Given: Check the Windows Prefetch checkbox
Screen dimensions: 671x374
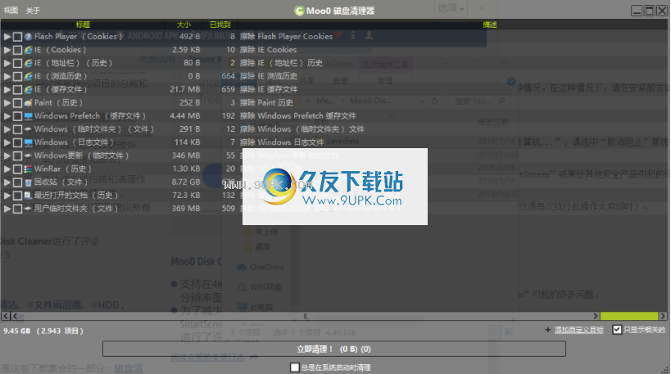Looking at the screenshot, I should 17,116.
